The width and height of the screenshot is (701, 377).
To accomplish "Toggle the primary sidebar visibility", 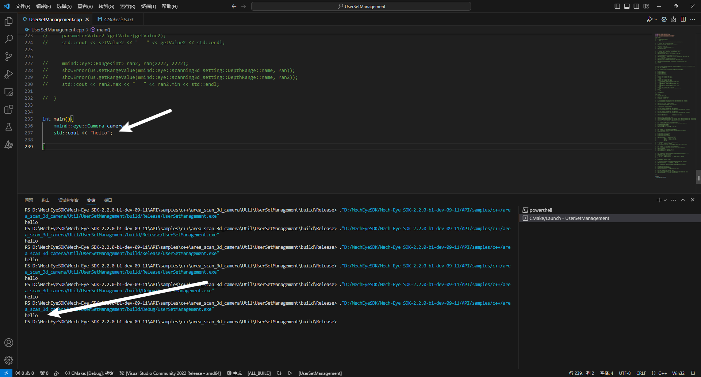I will coord(617,6).
